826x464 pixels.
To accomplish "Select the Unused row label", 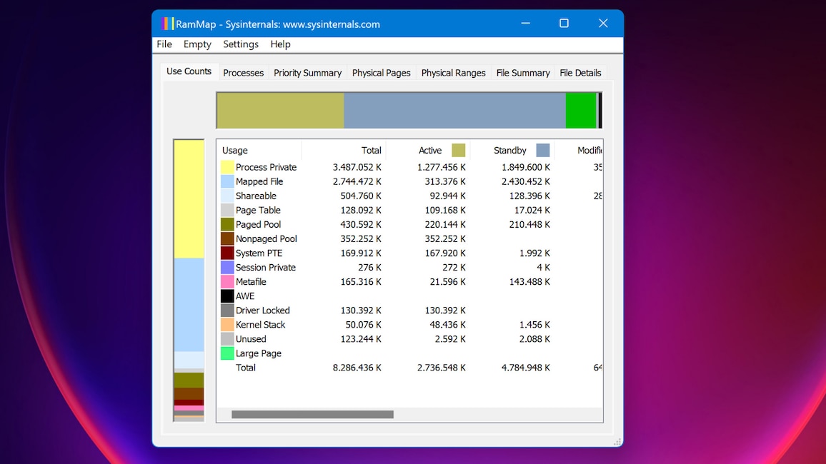I will point(251,339).
